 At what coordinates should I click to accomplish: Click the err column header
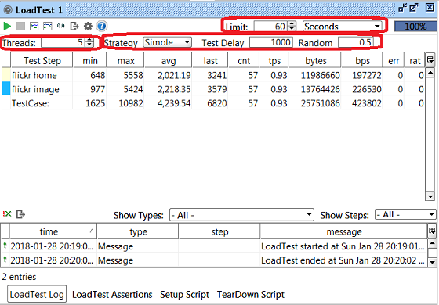pos(394,61)
